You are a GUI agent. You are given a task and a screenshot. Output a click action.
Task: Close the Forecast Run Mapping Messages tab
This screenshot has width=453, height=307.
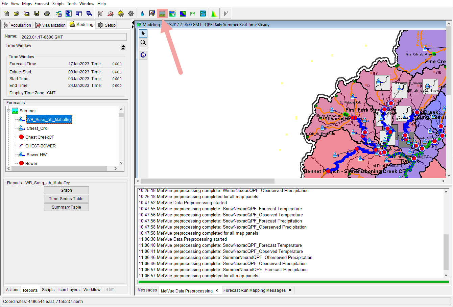(x=290, y=290)
